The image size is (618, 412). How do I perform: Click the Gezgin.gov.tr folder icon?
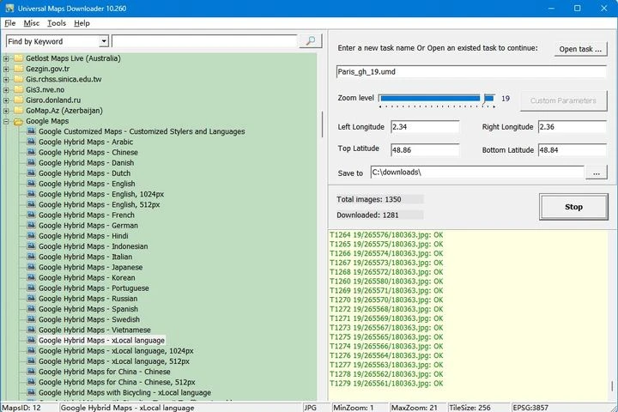pyautogui.click(x=19, y=69)
